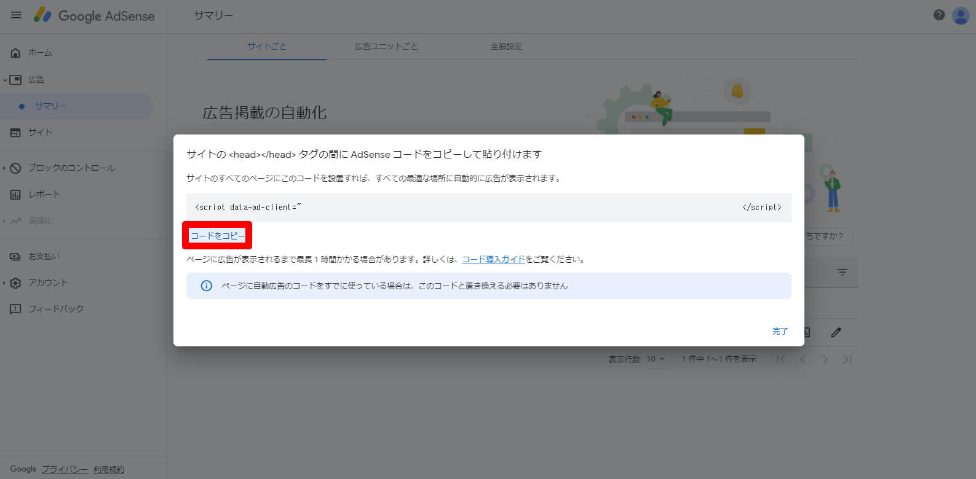Click the 広告掲載の自動化 heading

coord(264,113)
